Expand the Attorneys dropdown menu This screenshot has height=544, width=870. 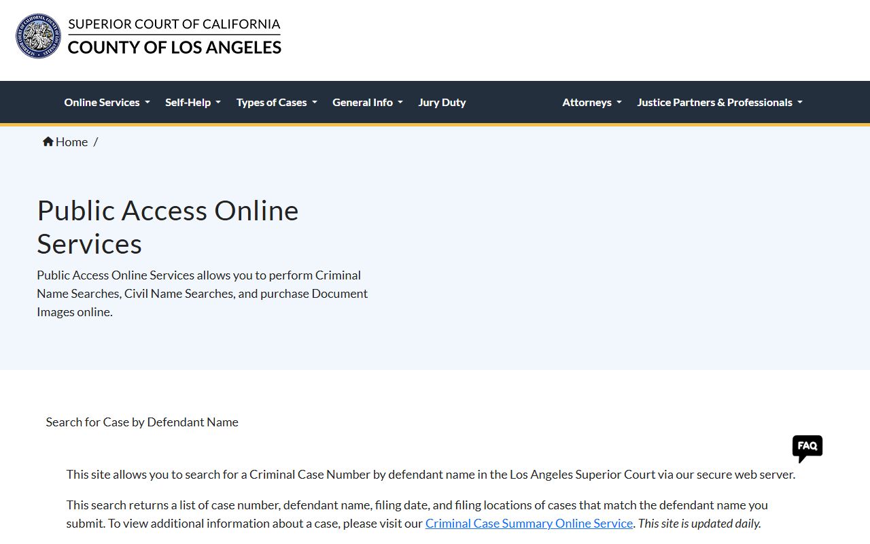tap(592, 102)
